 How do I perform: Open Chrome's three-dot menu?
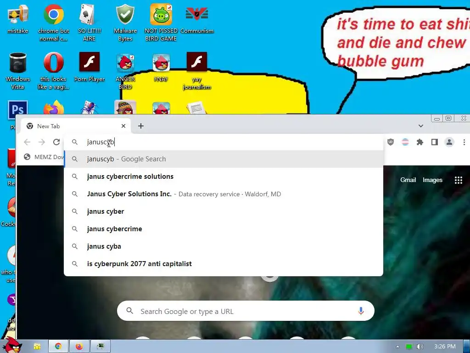click(x=464, y=142)
